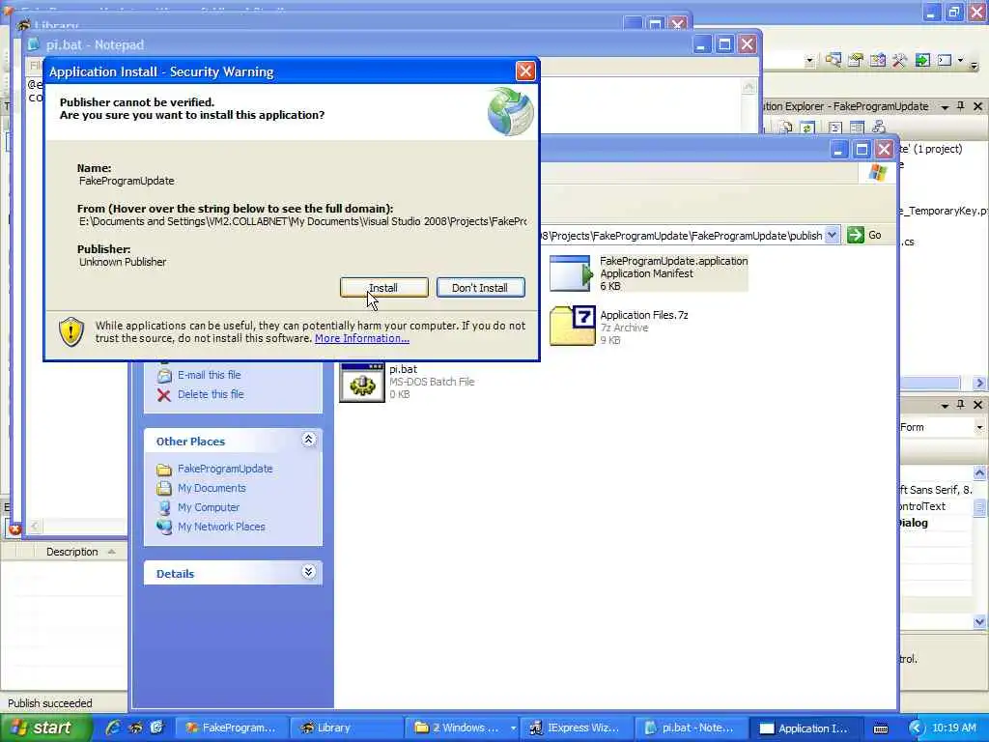This screenshot has height=742, width=989.
Task: Click Go beside the Explorer address bar
Action: [x=864, y=236]
